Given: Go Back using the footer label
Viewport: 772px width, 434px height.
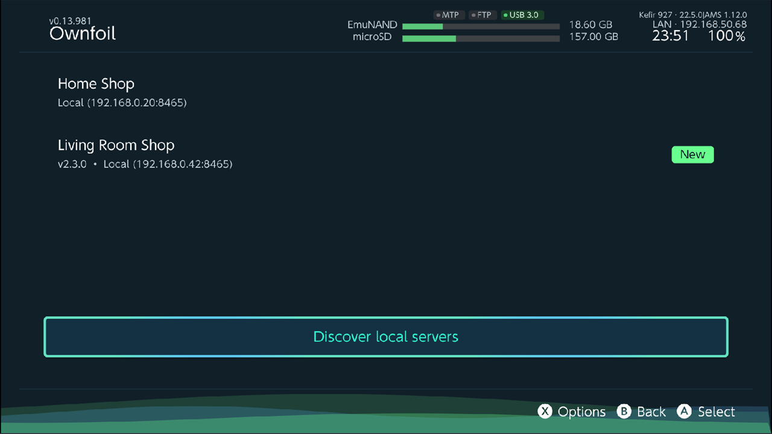Looking at the screenshot, I should pos(651,412).
